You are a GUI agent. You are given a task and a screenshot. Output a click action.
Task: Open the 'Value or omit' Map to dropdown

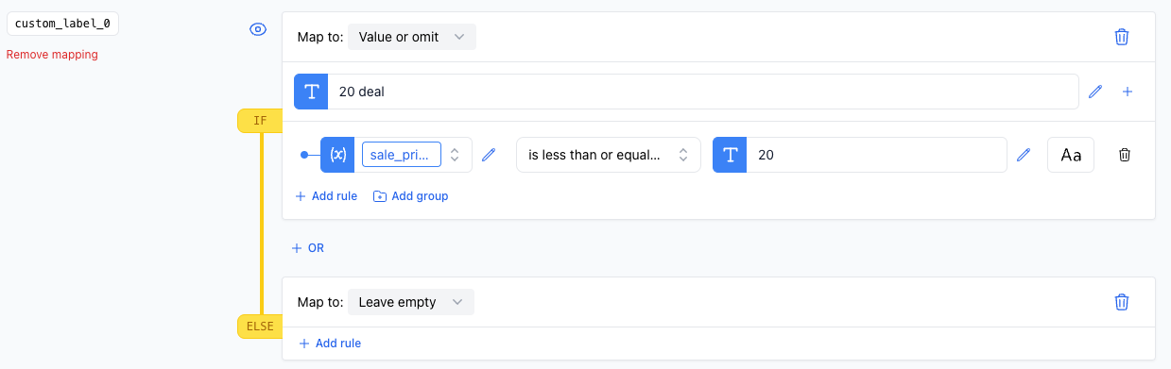click(x=412, y=37)
